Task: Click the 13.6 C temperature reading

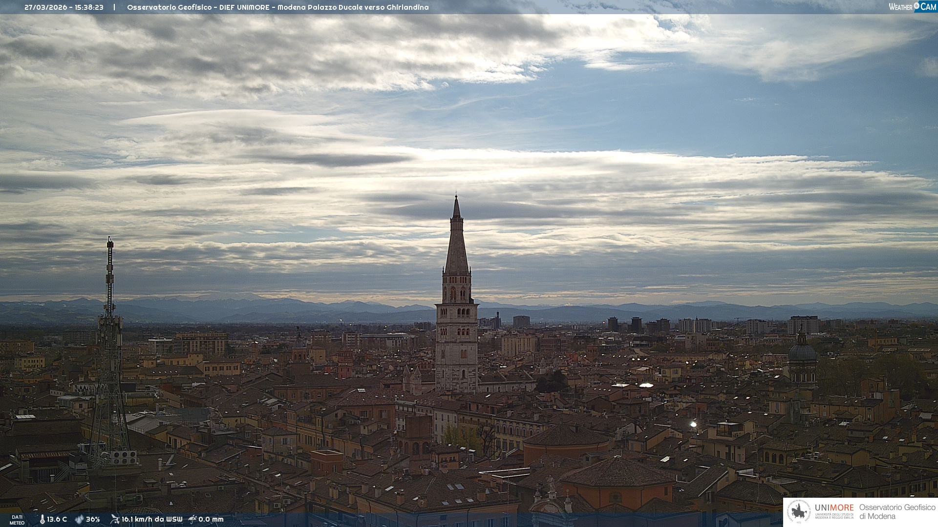Action: tap(57, 519)
